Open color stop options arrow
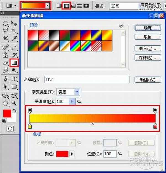This screenshot has width=166, height=173. 72,154
